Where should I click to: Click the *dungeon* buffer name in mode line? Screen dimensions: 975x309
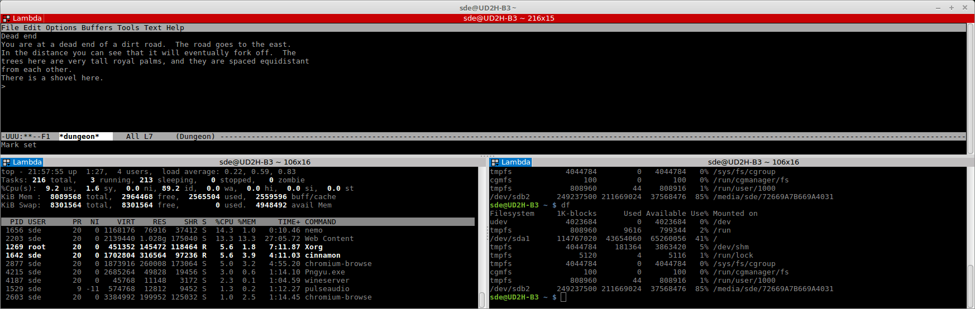click(x=79, y=137)
